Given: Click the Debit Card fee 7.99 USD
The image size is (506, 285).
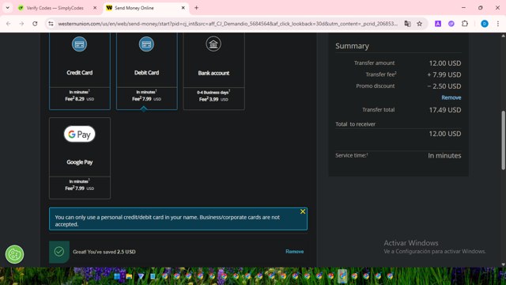Looking at the screenshot, I should click(146, 99).
